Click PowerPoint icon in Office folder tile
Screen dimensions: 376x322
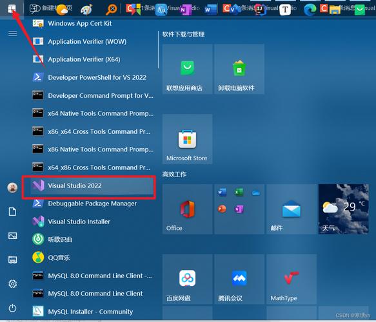click(x=222, y=209)
